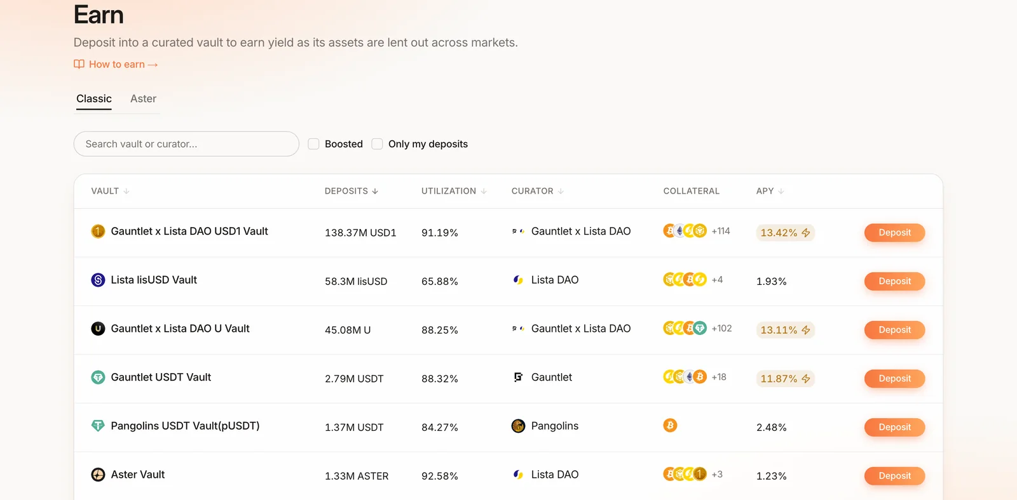The image size is (1017, 500).
Task: Click collateral token icons in USD1 Vault row
Action: click(685, 231)
